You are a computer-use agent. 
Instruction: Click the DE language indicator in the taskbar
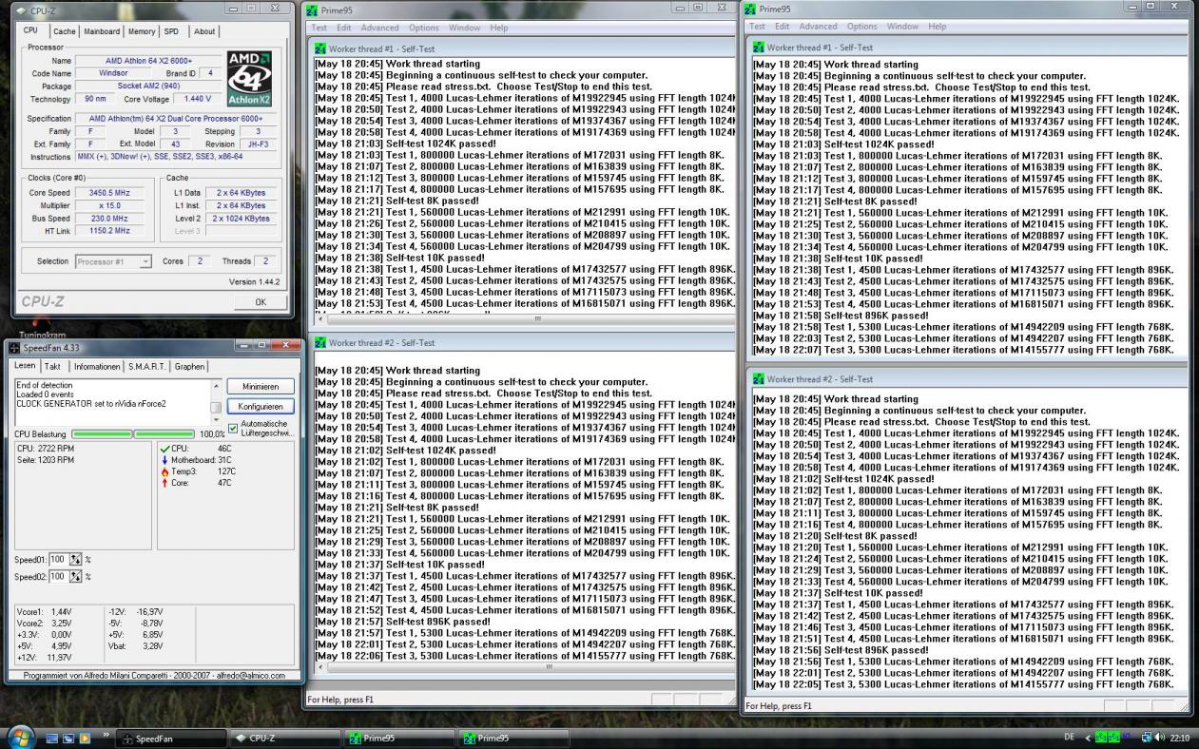[1069, 738]
